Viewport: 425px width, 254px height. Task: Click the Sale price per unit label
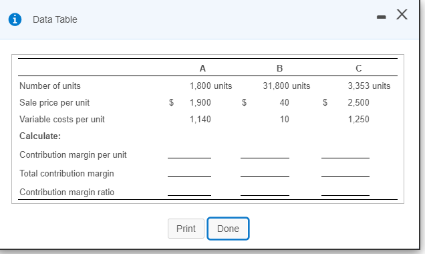(x=55, y=103)
